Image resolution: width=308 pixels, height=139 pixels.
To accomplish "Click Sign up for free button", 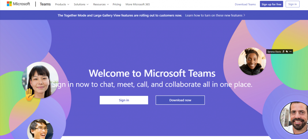I will (272, 4).
